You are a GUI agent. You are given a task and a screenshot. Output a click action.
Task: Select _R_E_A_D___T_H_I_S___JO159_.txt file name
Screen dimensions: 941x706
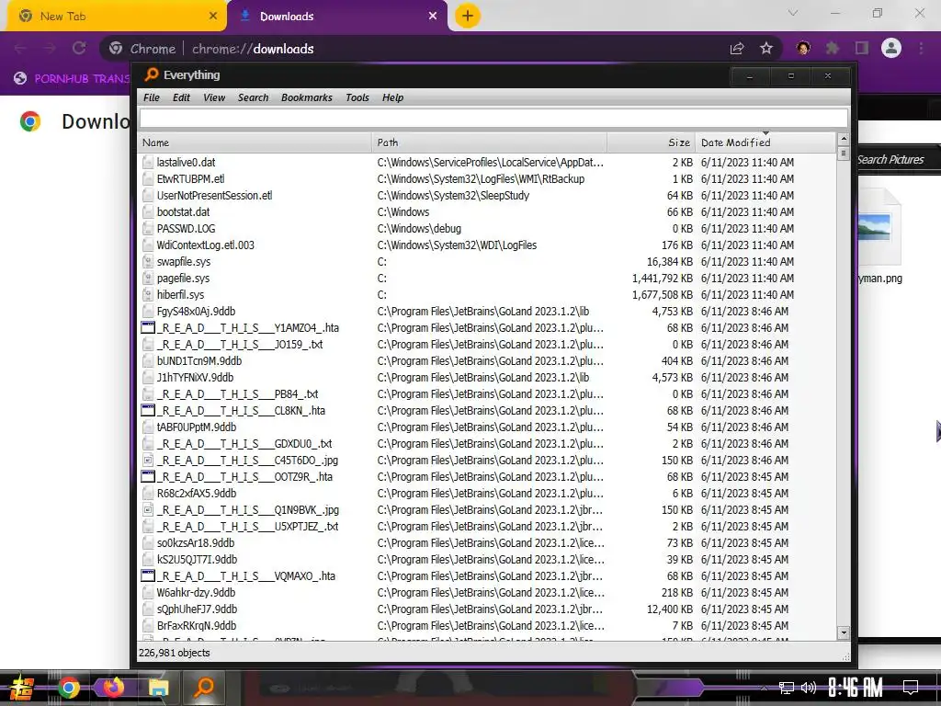(x=240, y=345)
